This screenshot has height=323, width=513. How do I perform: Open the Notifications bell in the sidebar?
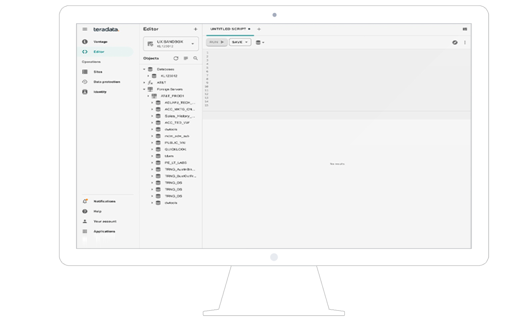(85, 201)
